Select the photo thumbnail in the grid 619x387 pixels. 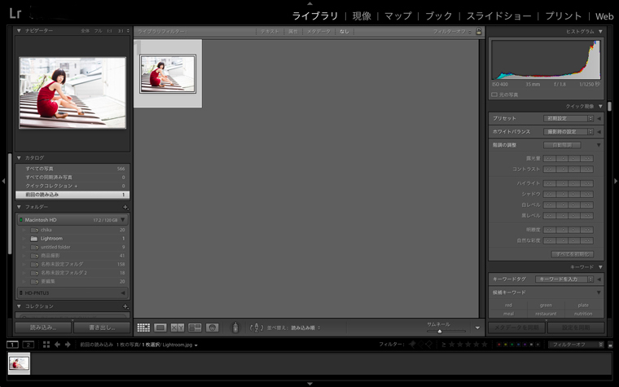click(x=168, y=74)
